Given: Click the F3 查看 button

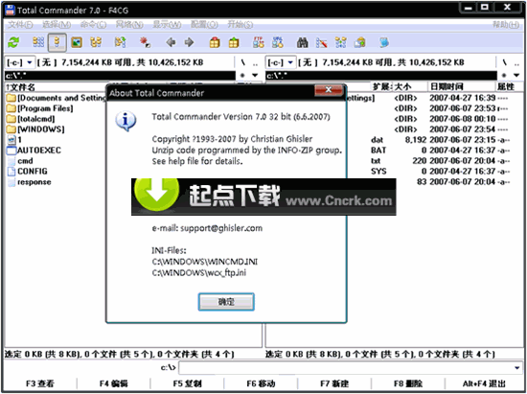Looking at the screenshot, I should pos(39,383).
